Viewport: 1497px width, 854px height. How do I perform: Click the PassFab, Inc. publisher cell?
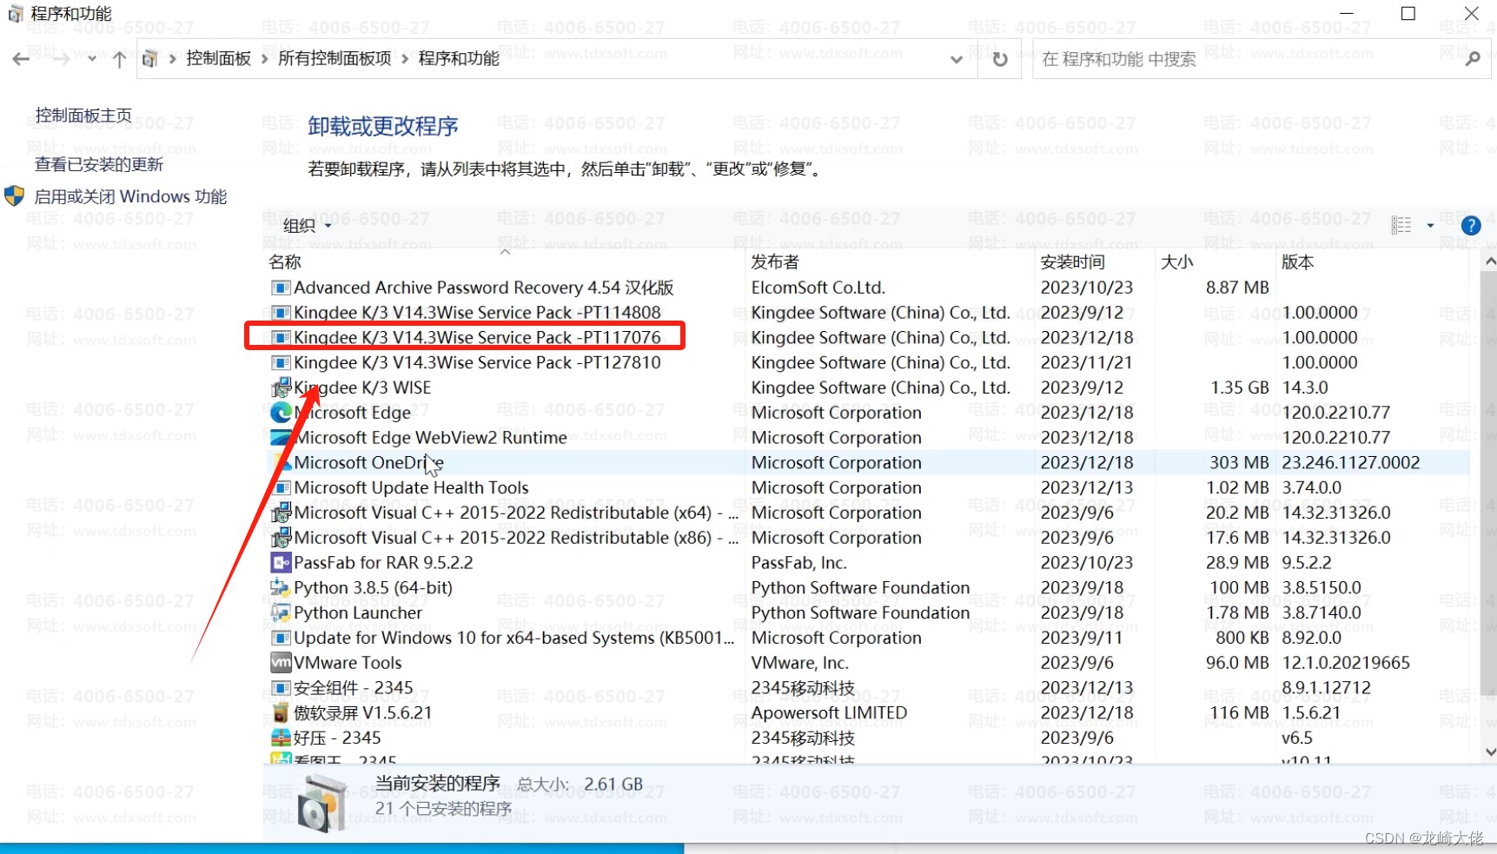[x=799, y=563]
